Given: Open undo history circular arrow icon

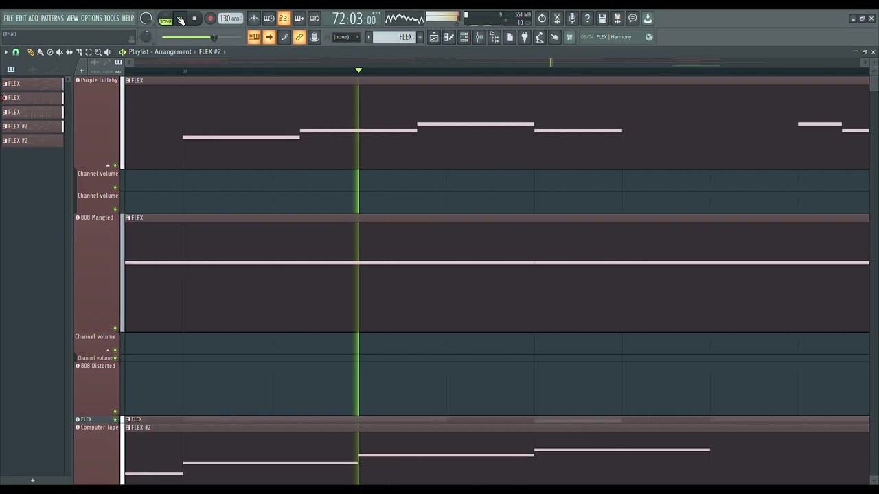Looking at the screenshot, I should tap(542, 19).
